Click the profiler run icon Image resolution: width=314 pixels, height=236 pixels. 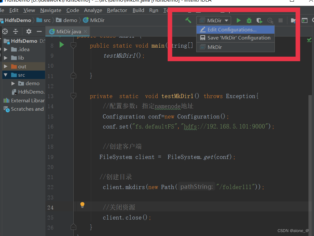tap(270, 20)
